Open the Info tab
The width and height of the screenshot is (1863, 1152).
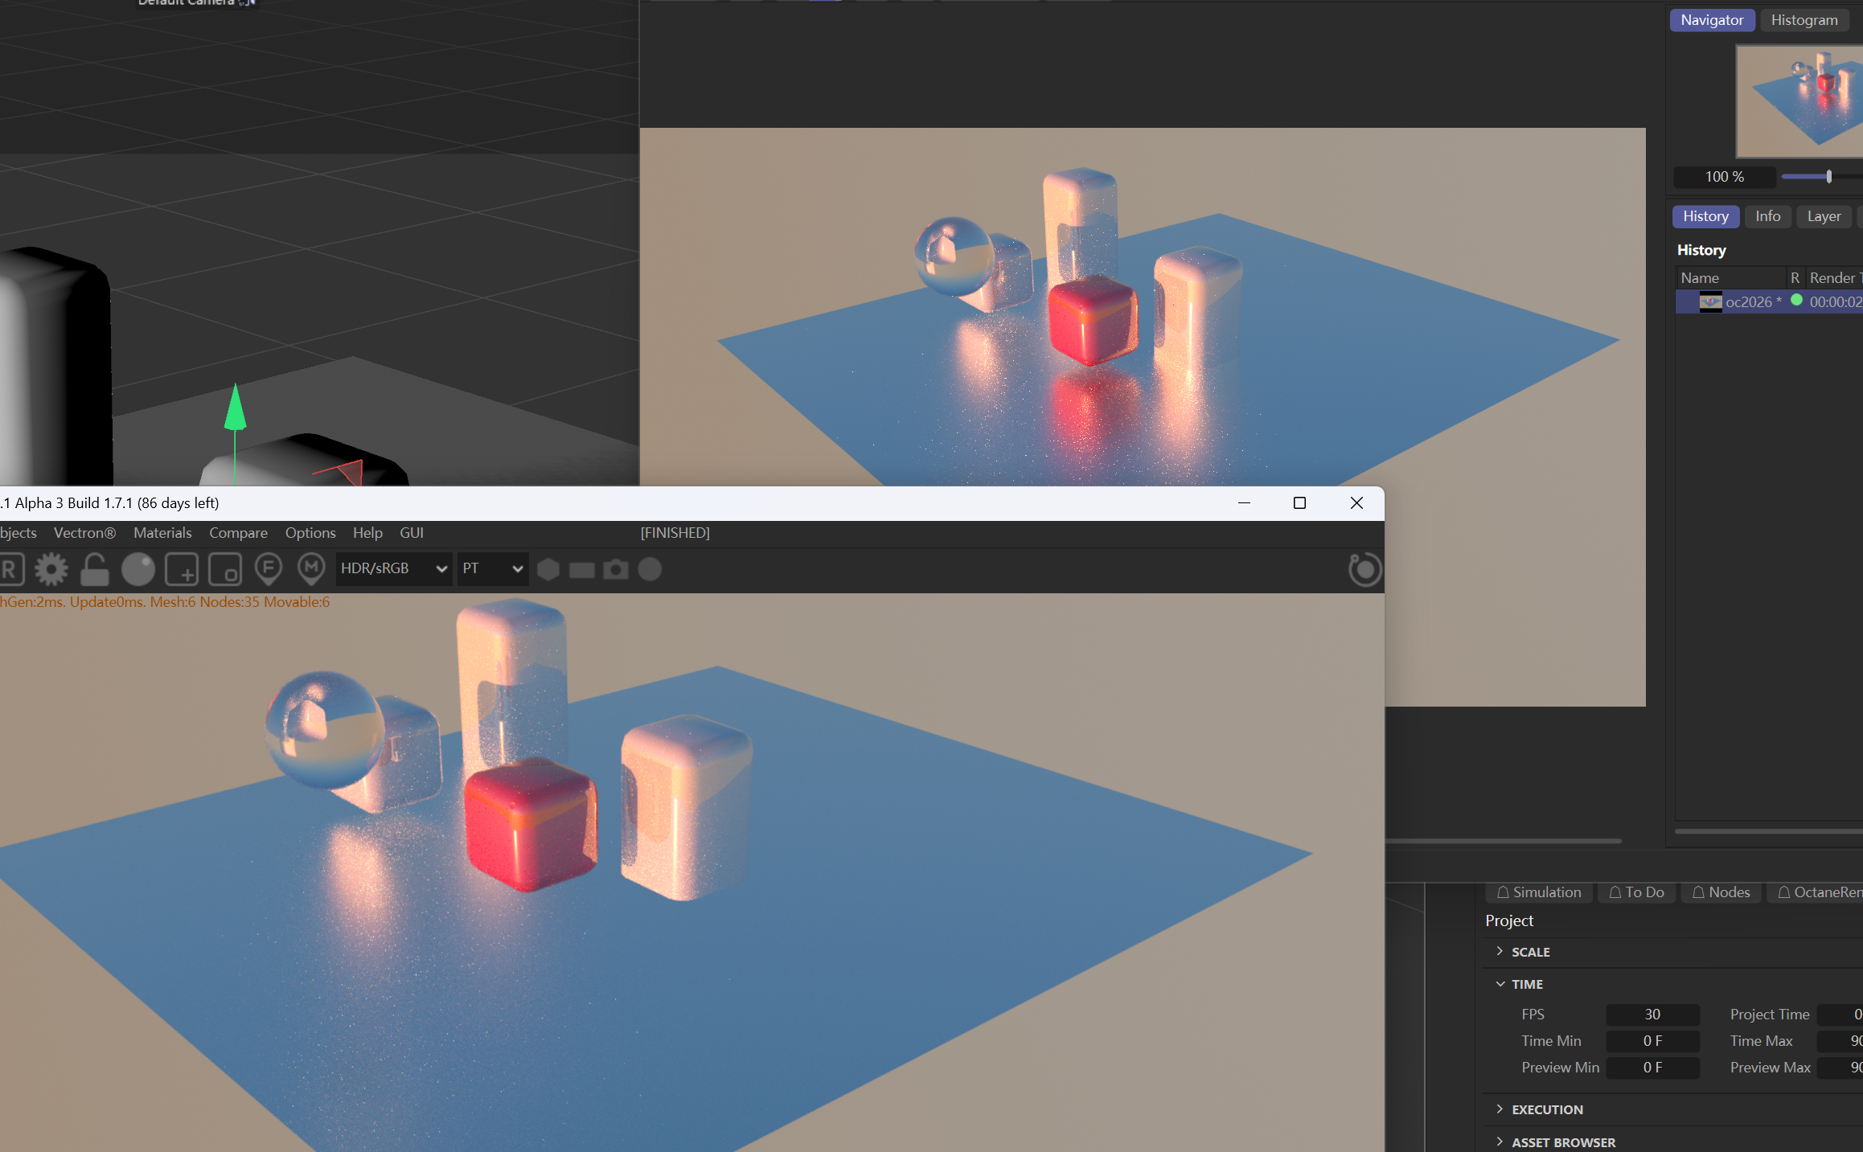(1767, 216)
